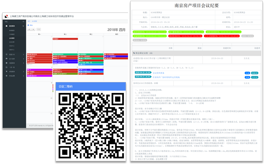The image size is (265, 165).
Task: Click the greyed today button on the calendar
Action: pyautogui.click(x=39, y=29)
